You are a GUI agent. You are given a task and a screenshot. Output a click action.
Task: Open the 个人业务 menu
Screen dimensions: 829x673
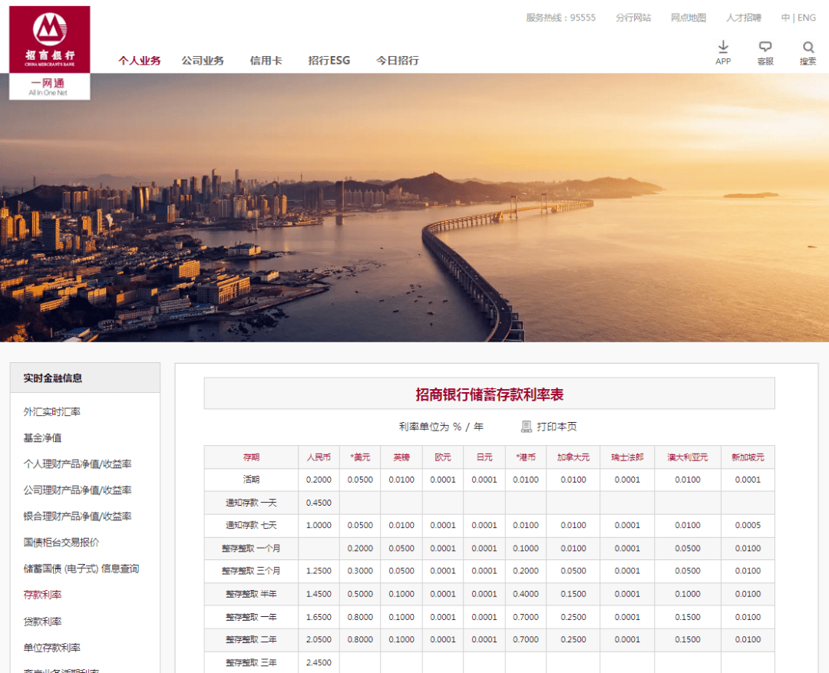[x=140, y=61]
